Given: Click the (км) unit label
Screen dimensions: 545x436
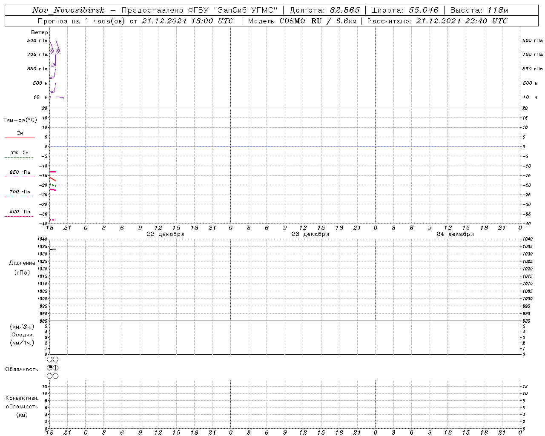Looking at the screenshot, I should click(x=22, y=415).
